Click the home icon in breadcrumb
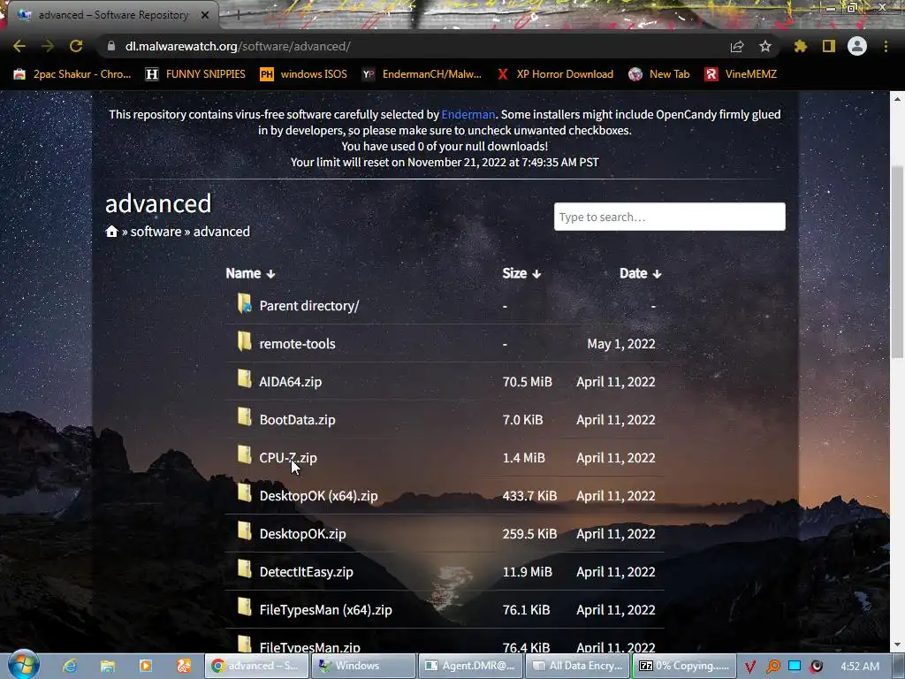Image resolution: width=905 pixels, height=679 pixels. (111, 232)
